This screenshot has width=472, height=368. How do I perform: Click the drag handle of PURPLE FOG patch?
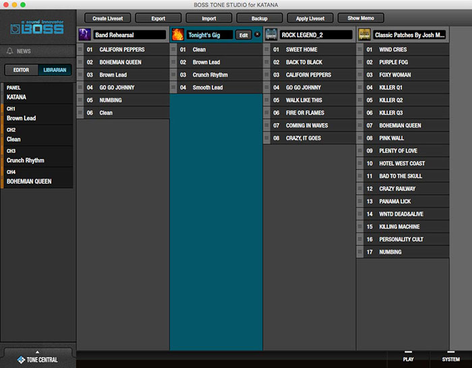pyautogui.click(x=360, y=62)
